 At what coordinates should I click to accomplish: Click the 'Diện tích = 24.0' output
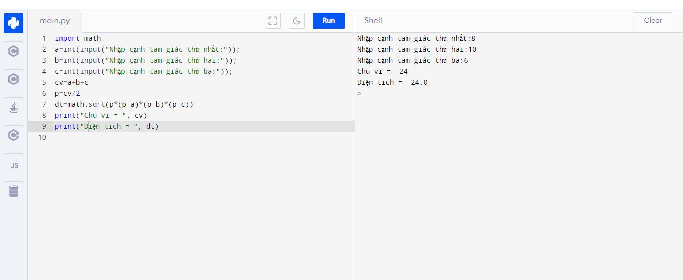[392, 82]
